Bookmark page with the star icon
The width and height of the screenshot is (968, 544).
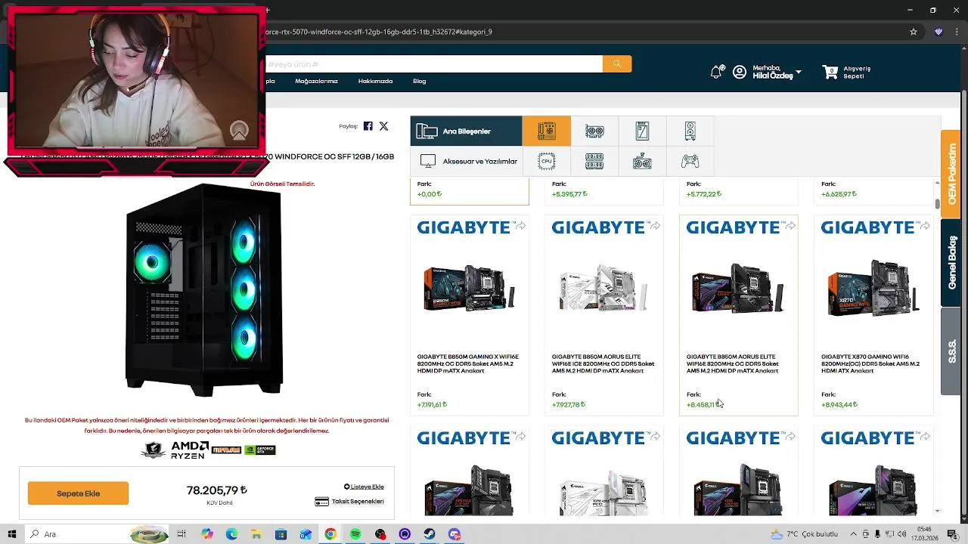914,32
